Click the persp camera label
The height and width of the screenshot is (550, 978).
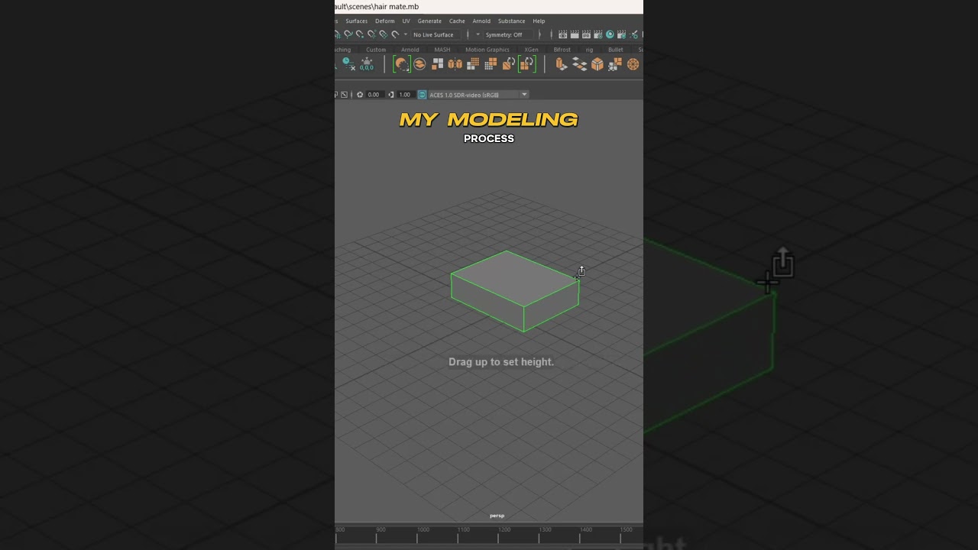(497, 516)
